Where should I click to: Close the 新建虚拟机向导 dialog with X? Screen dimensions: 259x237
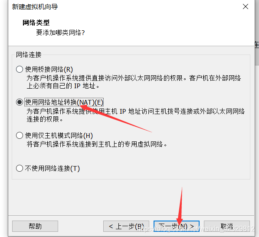point(246,6)
